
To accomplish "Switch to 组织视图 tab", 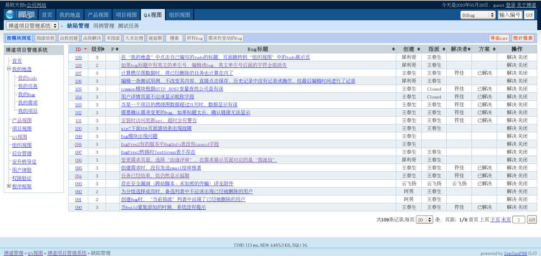I will 180,15.
